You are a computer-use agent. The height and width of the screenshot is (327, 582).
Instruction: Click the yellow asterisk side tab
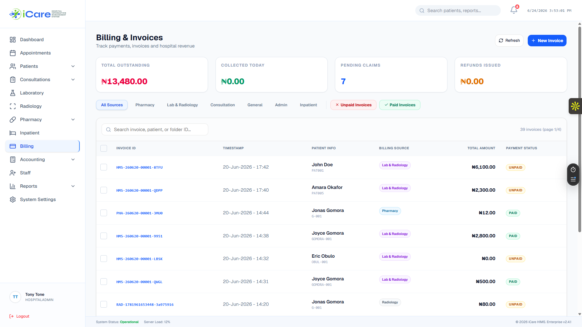[x=575, y=106]
